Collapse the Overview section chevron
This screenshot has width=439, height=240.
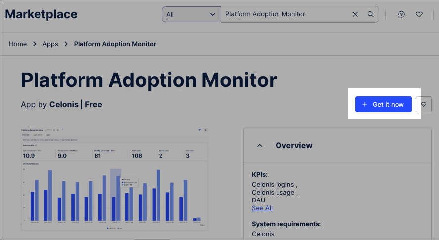[260, 146]
